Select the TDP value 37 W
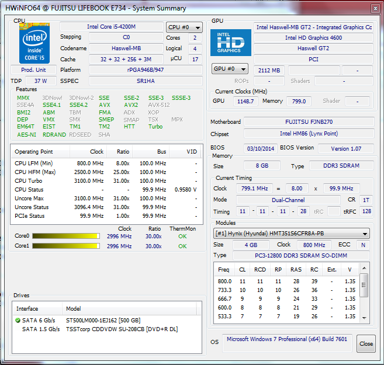This screenshot has height=365, width=384. point(41,81)
